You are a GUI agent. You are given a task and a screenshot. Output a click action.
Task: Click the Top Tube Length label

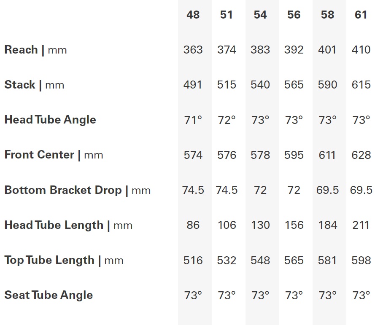[64, 260]
